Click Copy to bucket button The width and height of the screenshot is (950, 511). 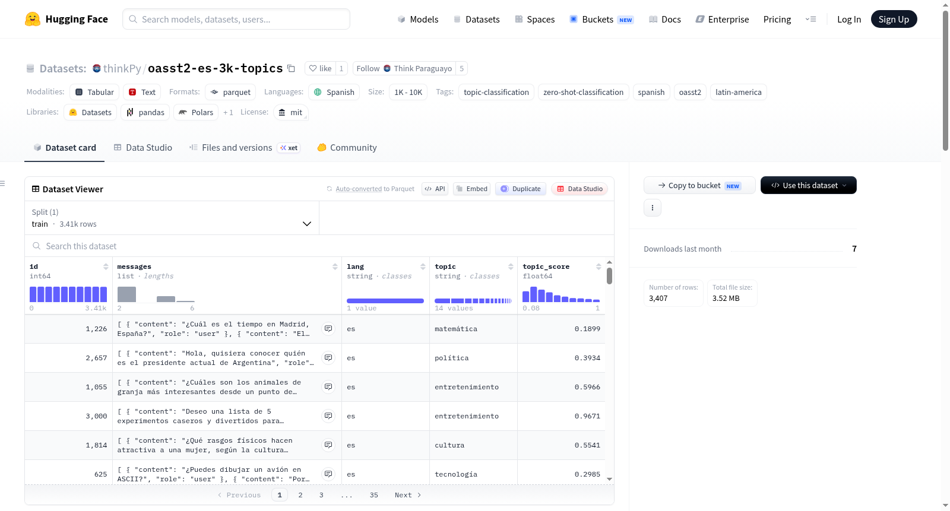point(699,185)
